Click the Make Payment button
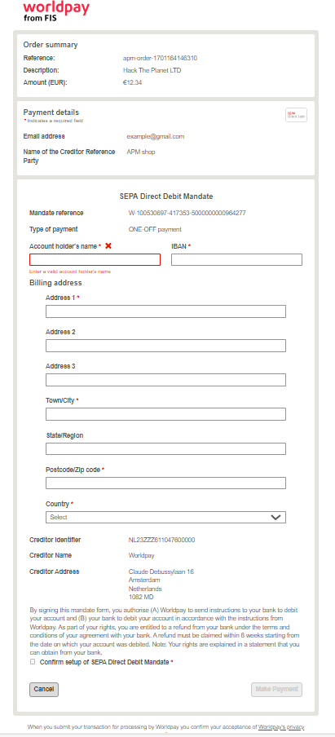The image size is (335, 737). tap(277, 690)
